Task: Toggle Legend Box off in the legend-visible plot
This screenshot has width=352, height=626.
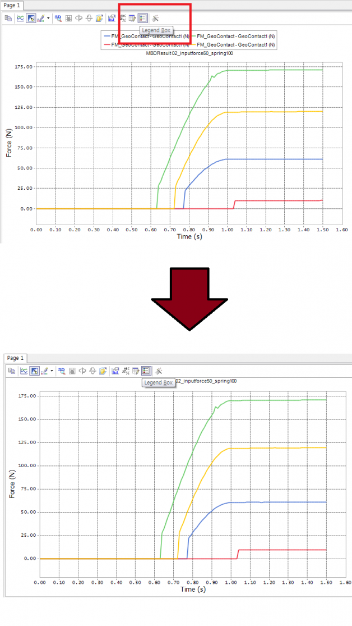Action: 142,18
